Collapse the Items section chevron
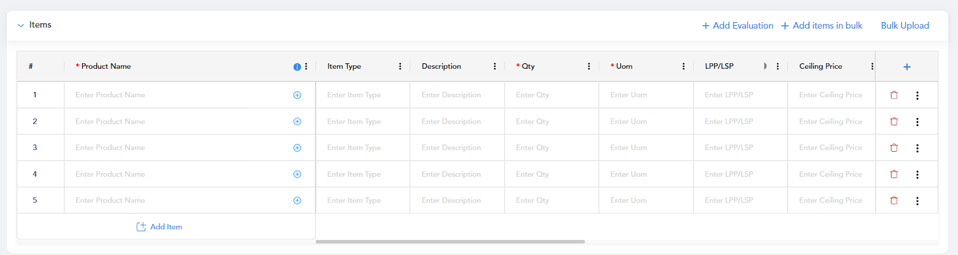Screen dimensions: 958x255 tap(21, 25)
